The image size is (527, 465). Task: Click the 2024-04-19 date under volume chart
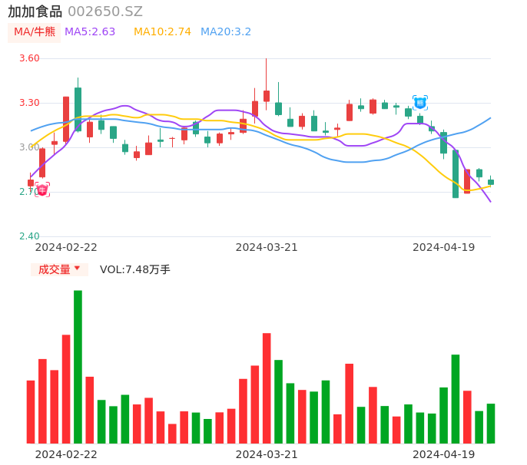pos(443,454)
